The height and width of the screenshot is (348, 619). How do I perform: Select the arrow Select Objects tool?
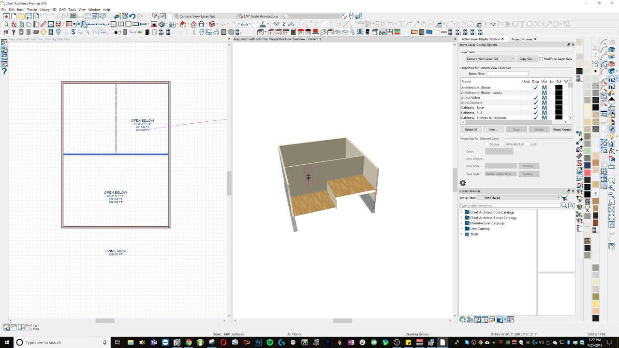point(6,24)
